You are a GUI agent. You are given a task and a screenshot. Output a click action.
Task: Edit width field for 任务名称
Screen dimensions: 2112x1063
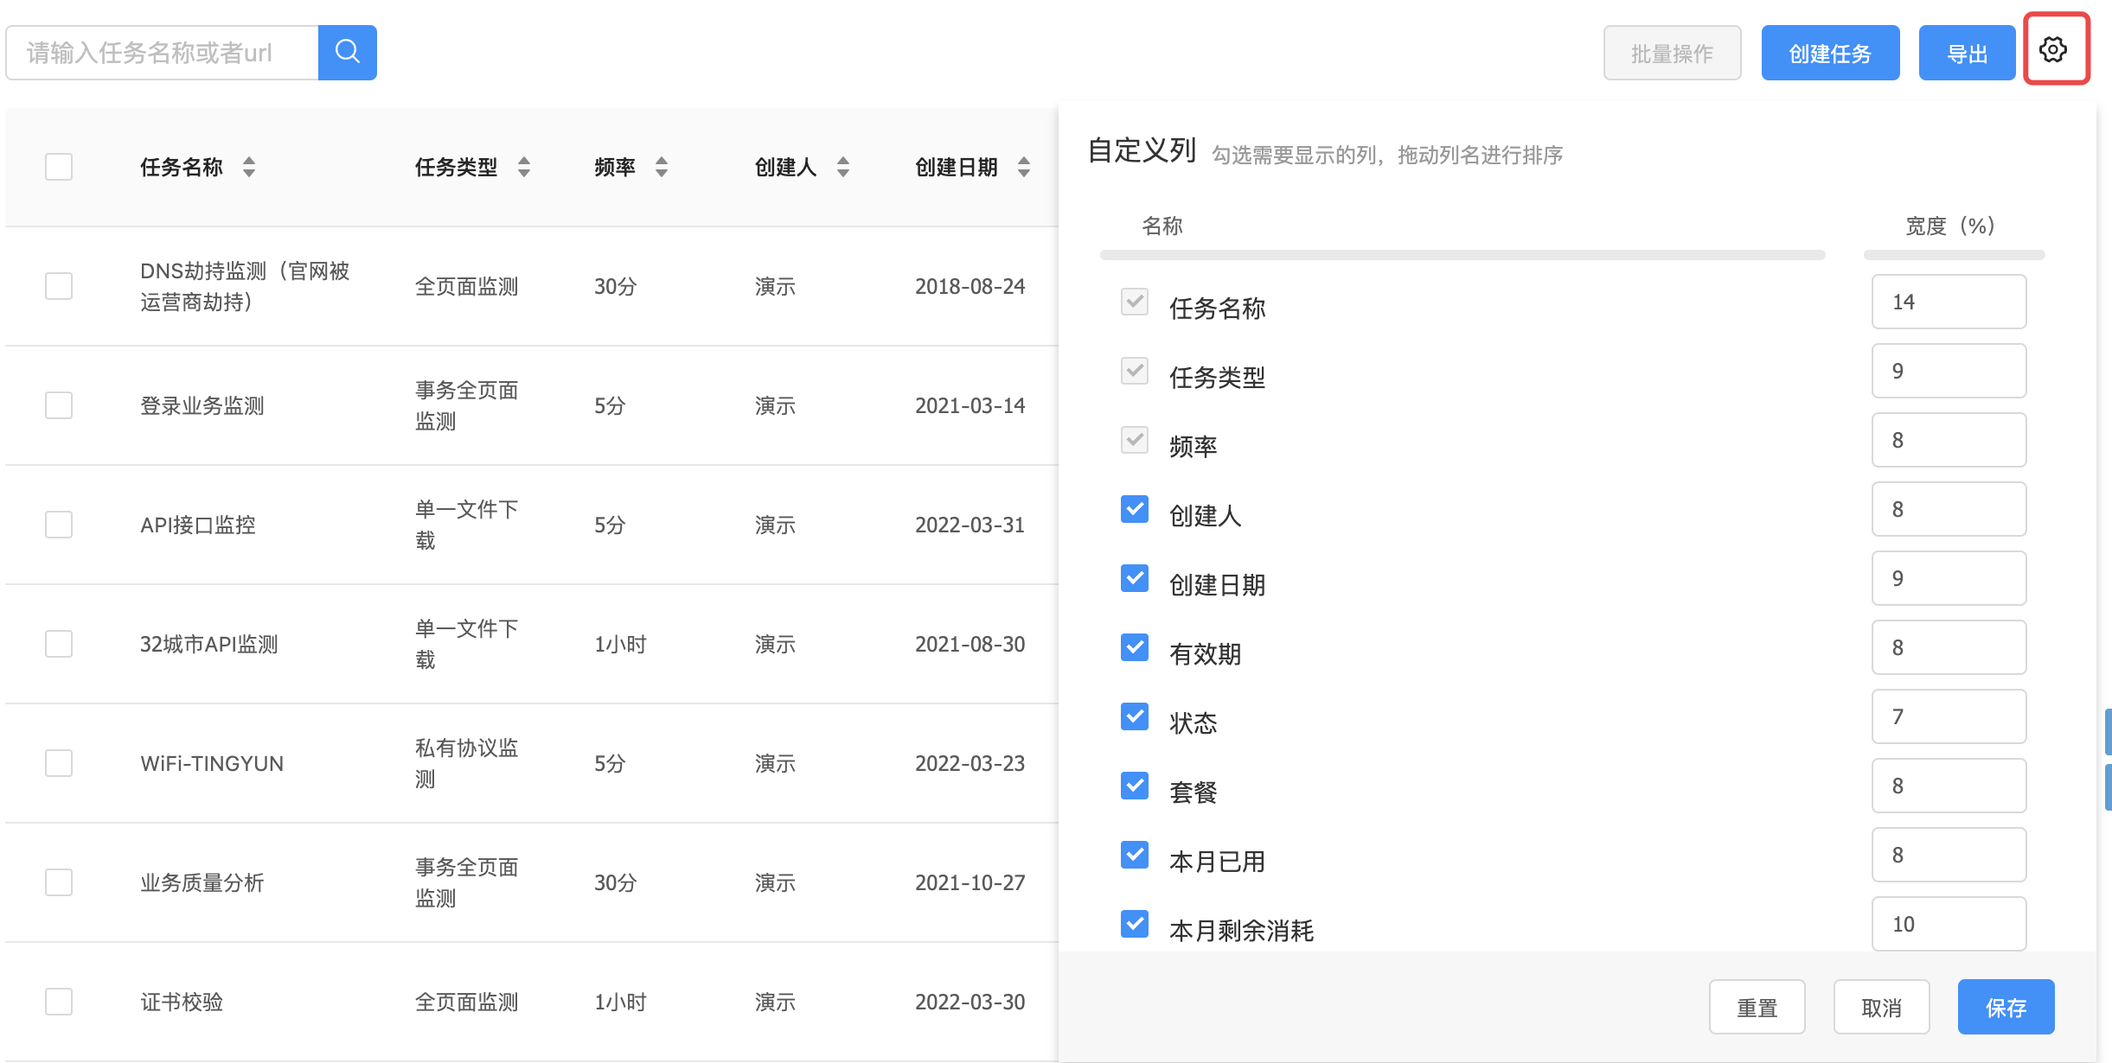[x=1948, y=302]
